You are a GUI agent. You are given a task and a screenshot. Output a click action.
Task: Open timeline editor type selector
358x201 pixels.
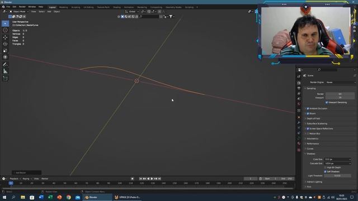pyautogui.click(x=4, y=179)
